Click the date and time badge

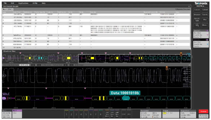pos(203,116)
